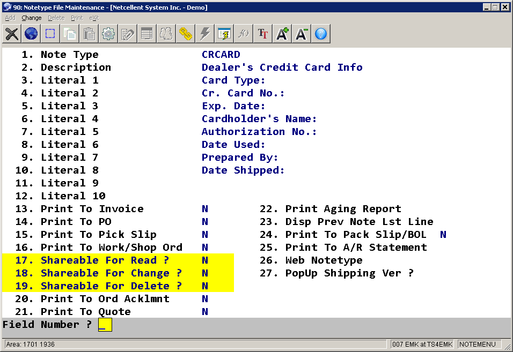Click the CRCARD note type value
This screenshot has height=352, width=513.
tap(221, 55)
